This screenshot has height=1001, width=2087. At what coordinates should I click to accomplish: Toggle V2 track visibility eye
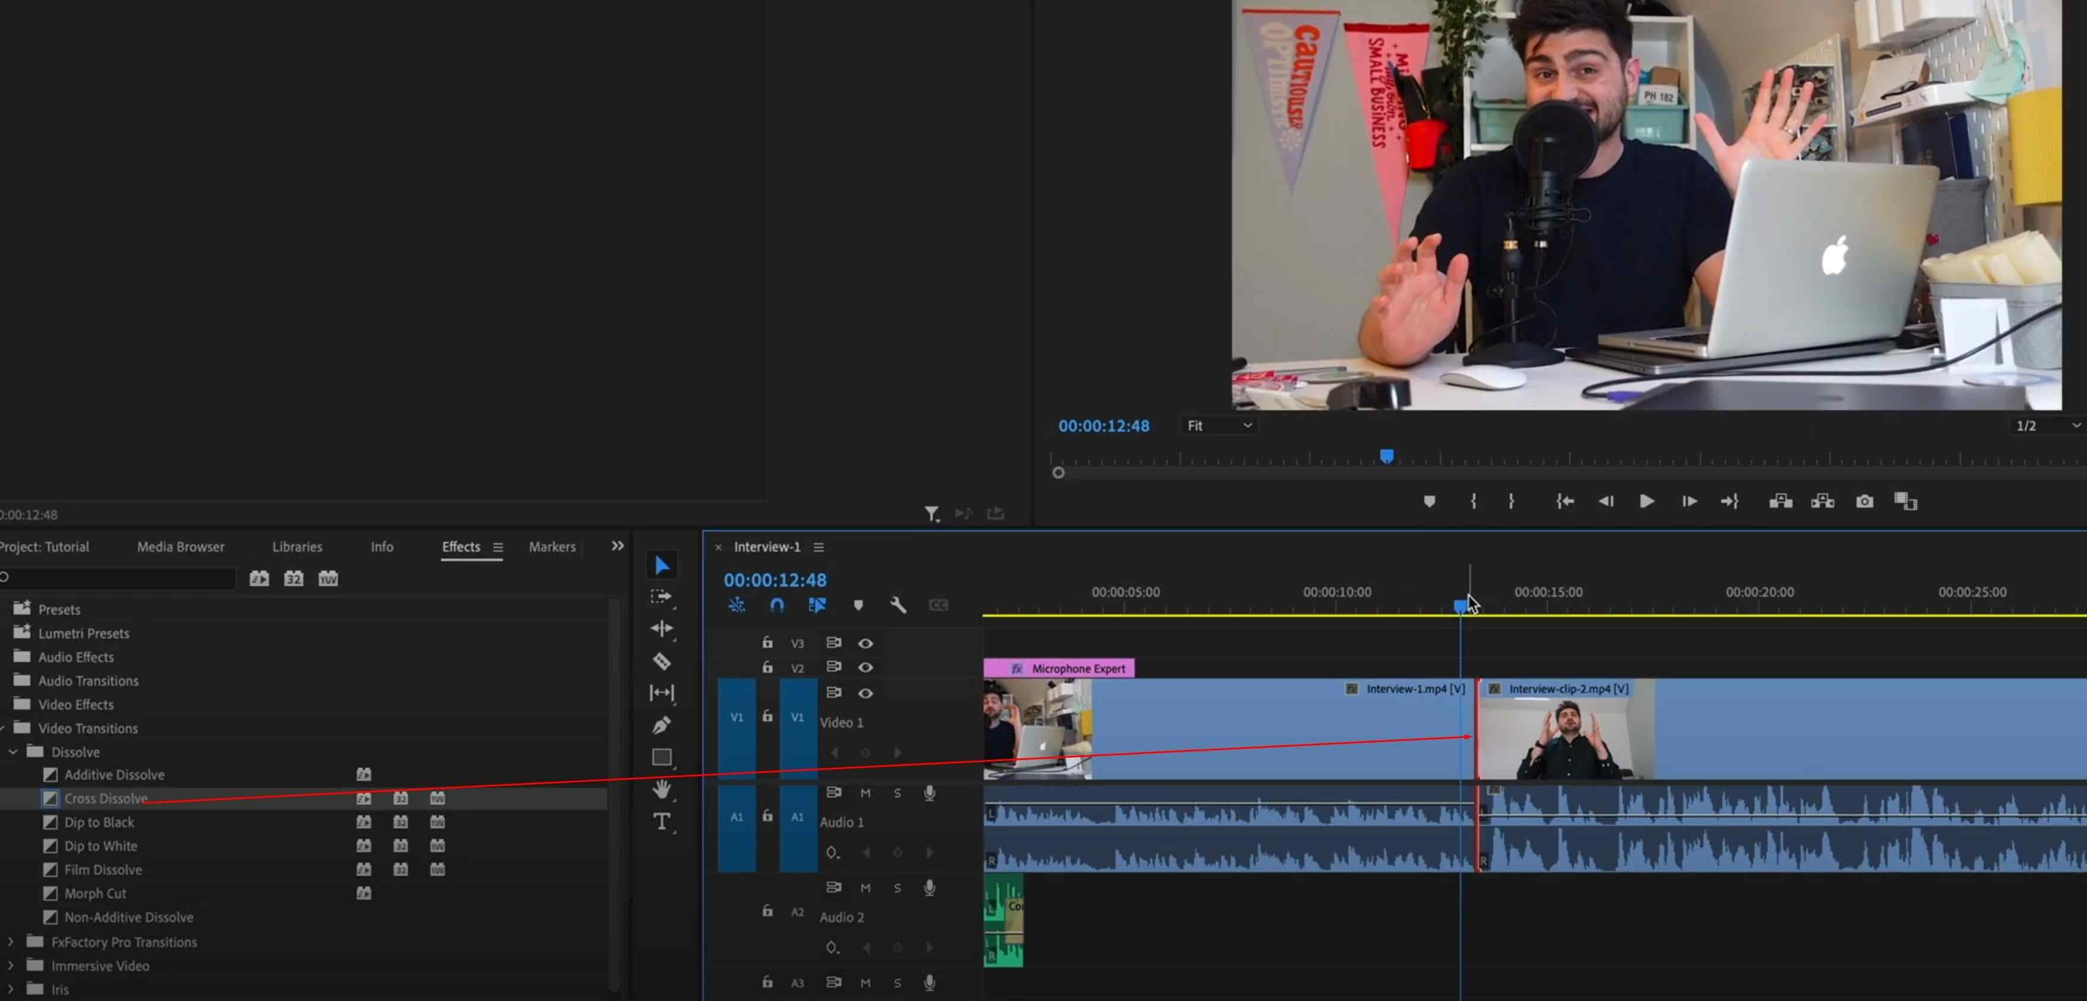pos(866,667)
